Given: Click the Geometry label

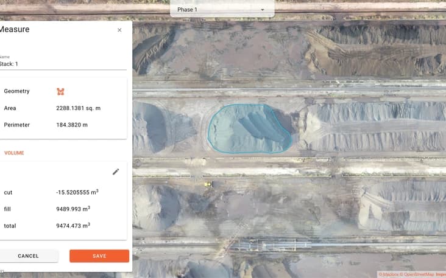Looking at the screenshot, I should click(16, 91).
